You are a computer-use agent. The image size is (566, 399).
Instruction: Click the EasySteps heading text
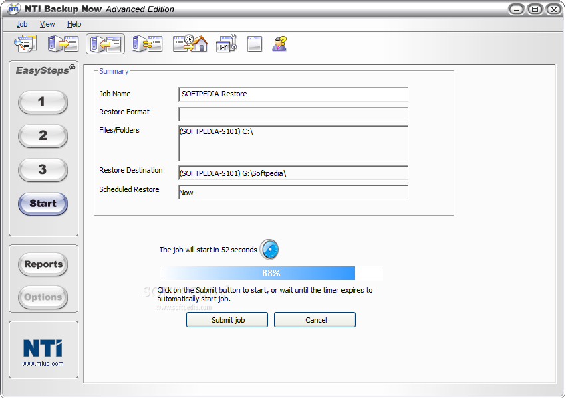tap(45, 70)
